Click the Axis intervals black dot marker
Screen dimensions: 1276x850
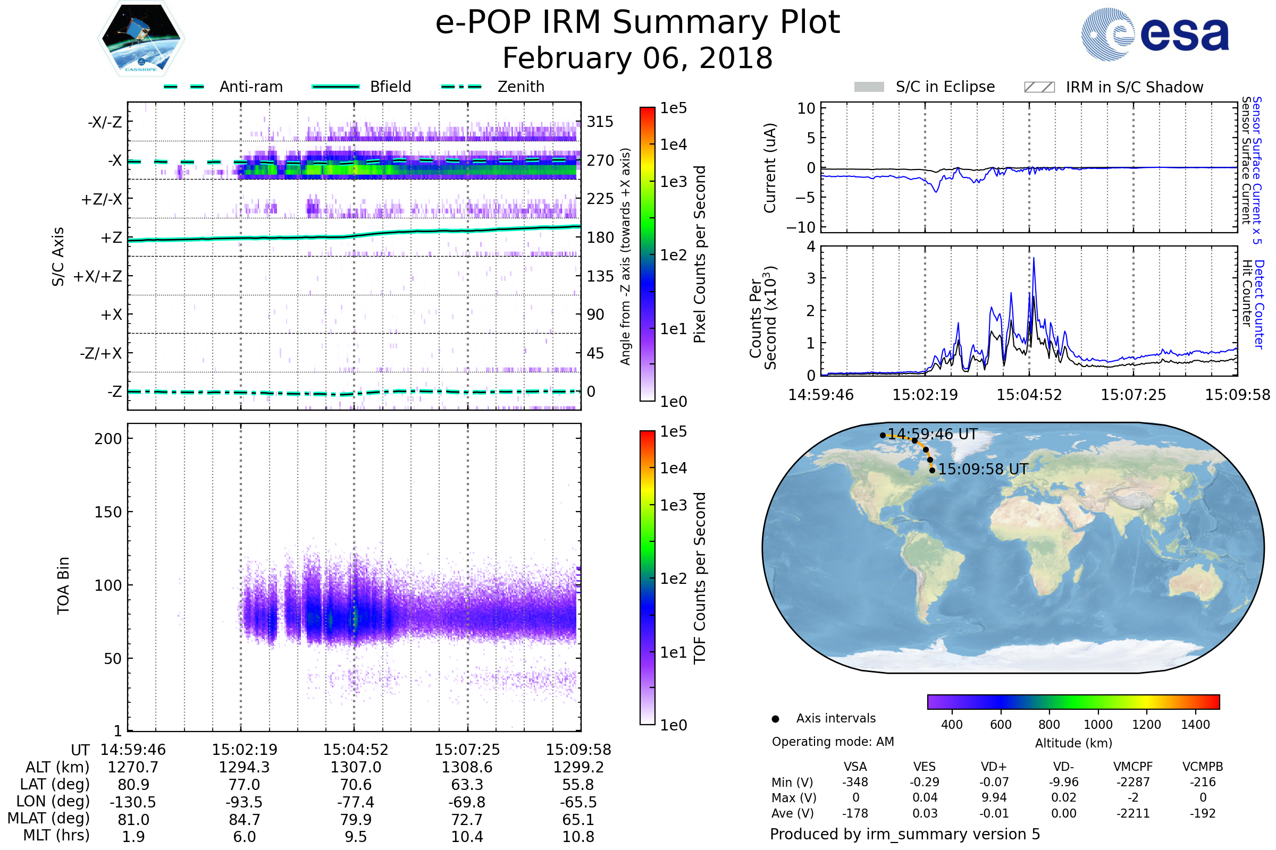click(775, 719)
